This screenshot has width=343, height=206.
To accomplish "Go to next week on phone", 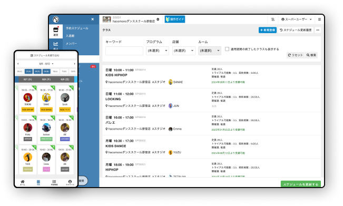I will [x=74, y=64].
